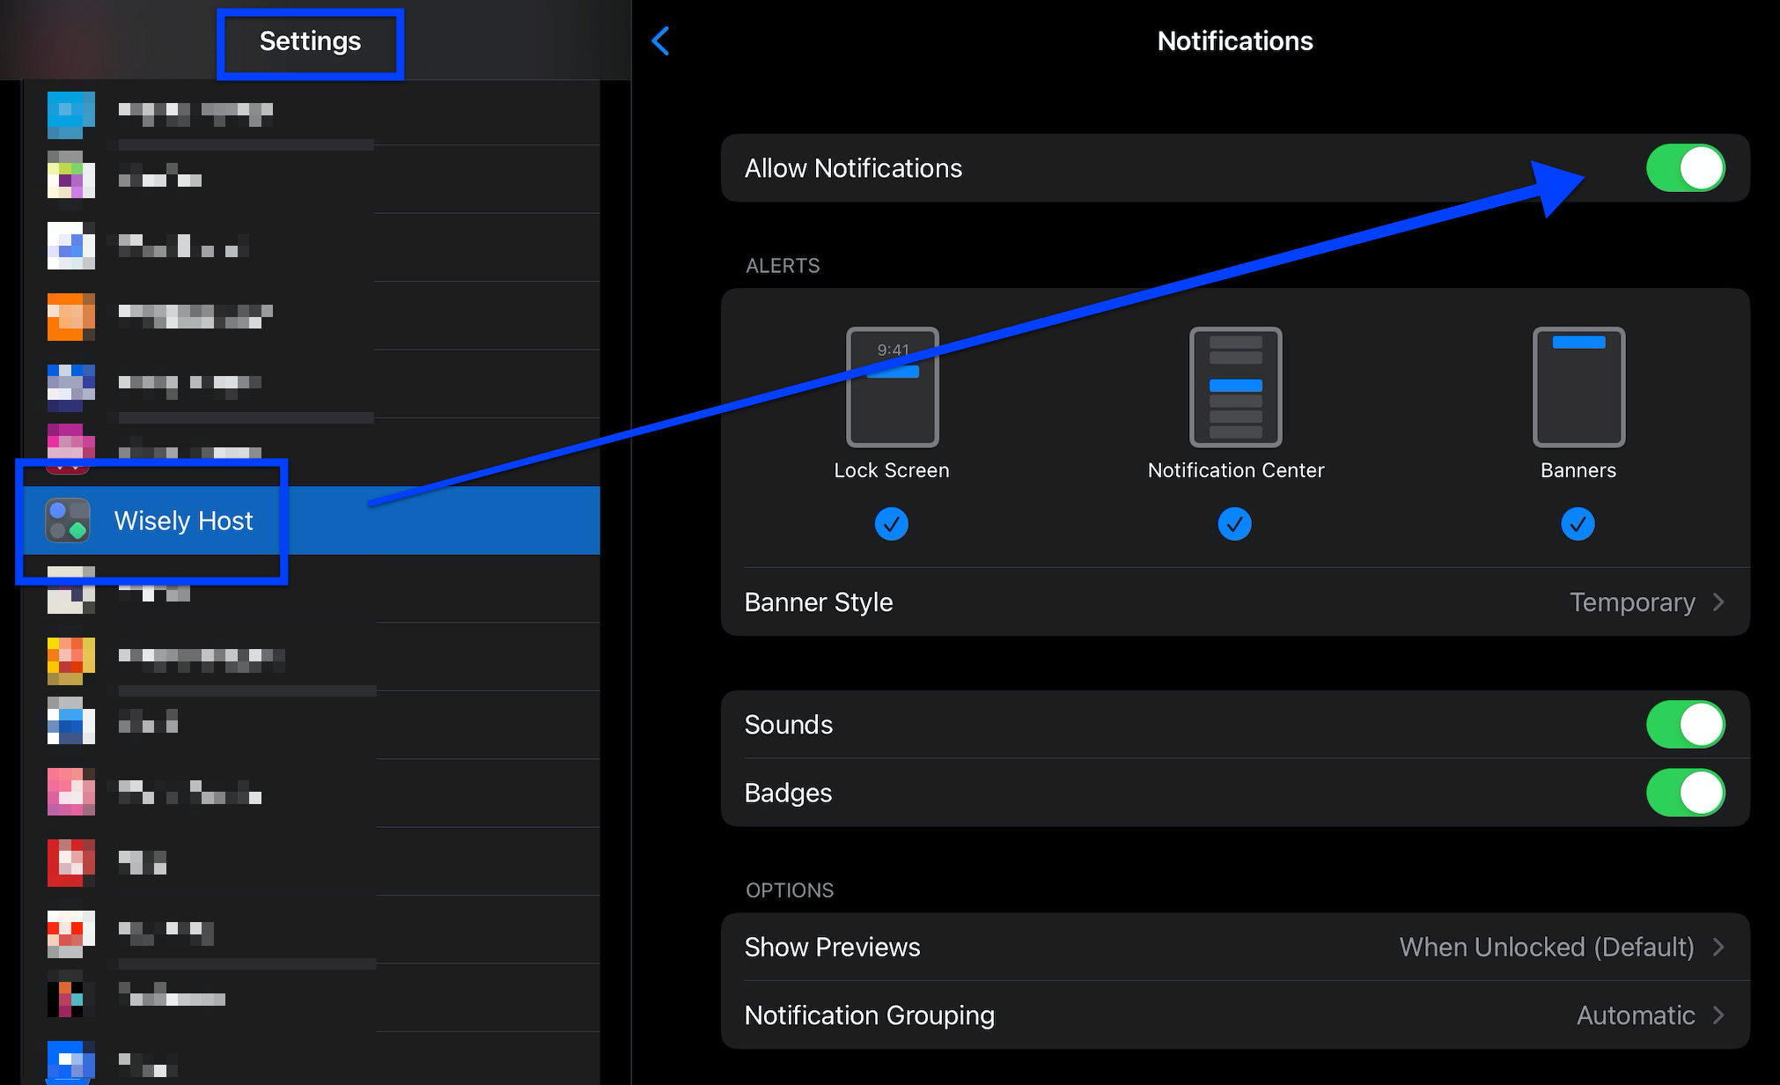The height and width of the screenshot is (1085, 1780).
Task: Click the Temporary value chevron
Action: pos(1718,602)
